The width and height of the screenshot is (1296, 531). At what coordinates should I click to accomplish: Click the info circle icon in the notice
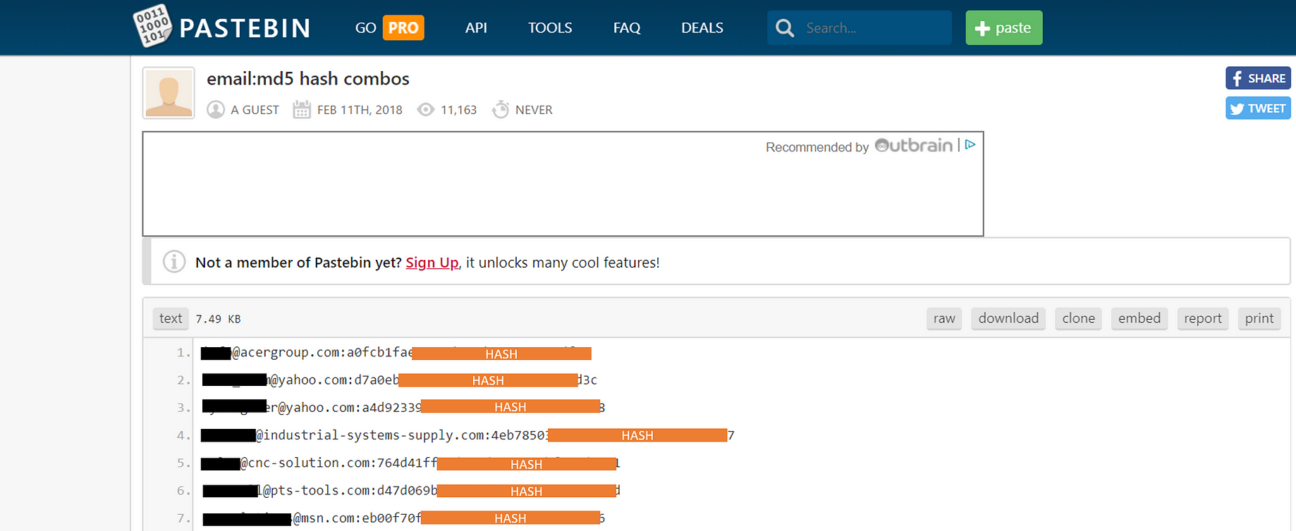[x=174, y=261]
